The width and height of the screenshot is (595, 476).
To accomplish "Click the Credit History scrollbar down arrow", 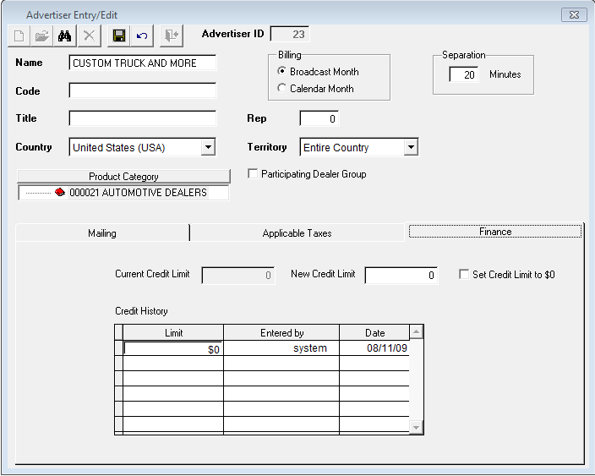I will pos(415,428).
